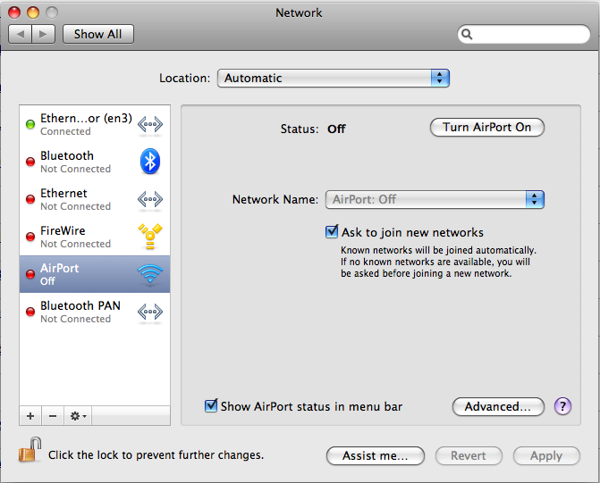Click the Apply button
The height and width of the screenshot is (483, 600).
click(x=546, y=456)
